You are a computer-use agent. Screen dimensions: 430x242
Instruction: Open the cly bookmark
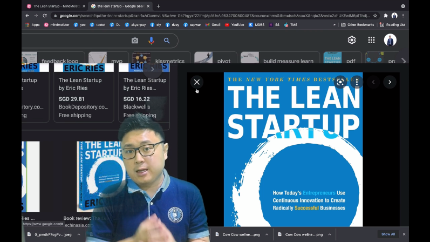155,25
